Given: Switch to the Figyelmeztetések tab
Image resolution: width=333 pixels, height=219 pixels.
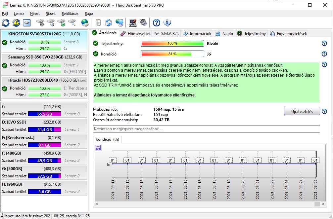Looking at the screenshot, I should 288,33.
